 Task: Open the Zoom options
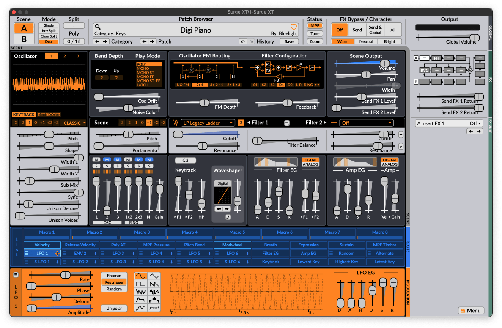coord(315,41)
